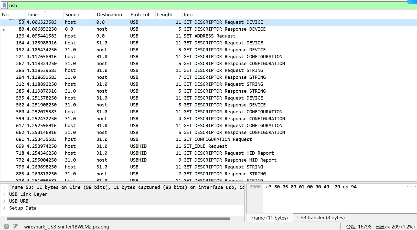Expand the Setup Data section

pyautogui.click(x=4, y=208)
